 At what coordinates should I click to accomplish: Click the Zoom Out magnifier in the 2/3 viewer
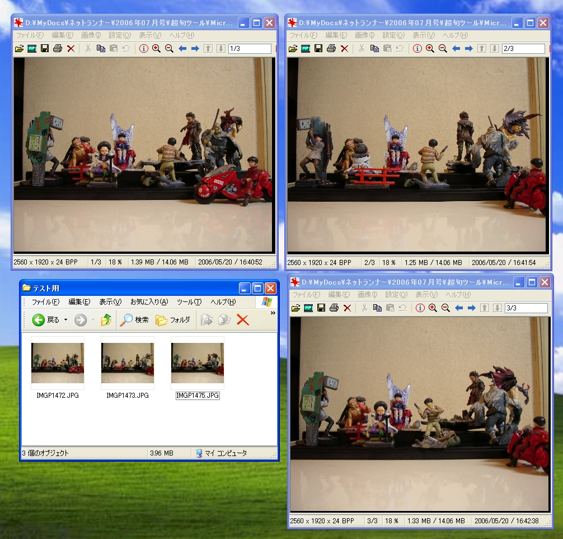click(443, 49)
